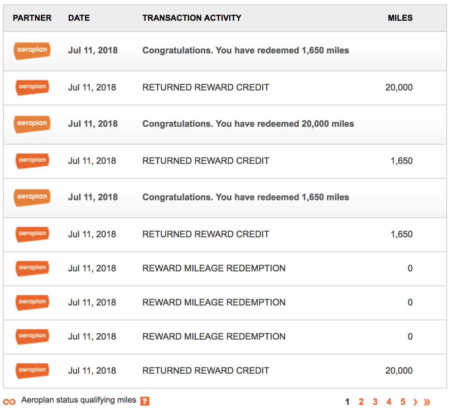Viewport: 453px width, 413px height.
Task: Click the DATE column header
Action: [79, 18]
